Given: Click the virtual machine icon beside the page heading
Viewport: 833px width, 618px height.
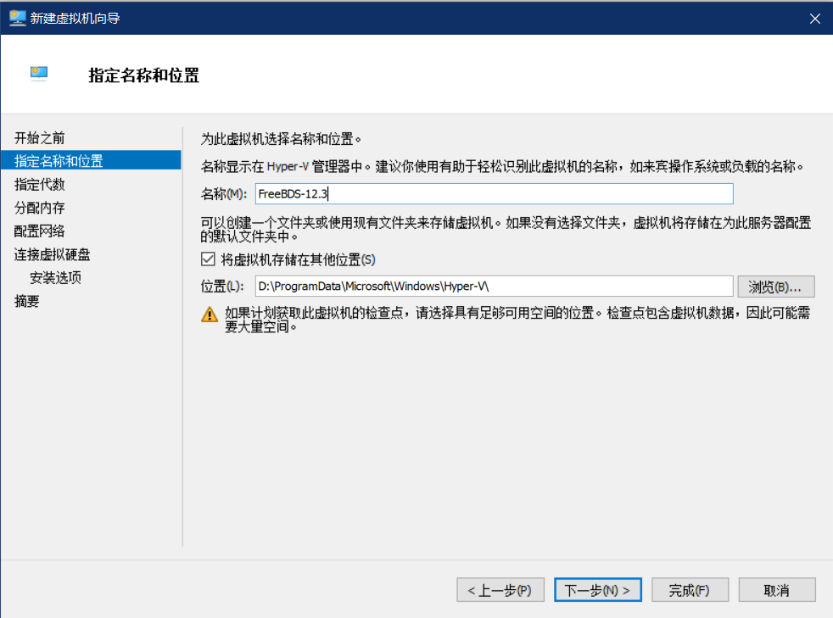Looking at the screenshot, I should coord(39,73).
